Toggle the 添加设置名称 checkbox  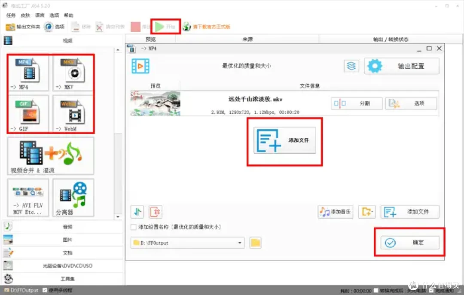click(x=134, y=227)
